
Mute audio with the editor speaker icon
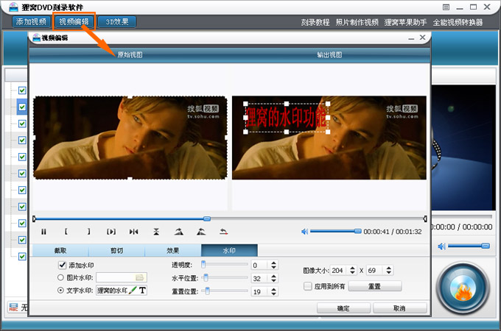(x=304, y=232)
